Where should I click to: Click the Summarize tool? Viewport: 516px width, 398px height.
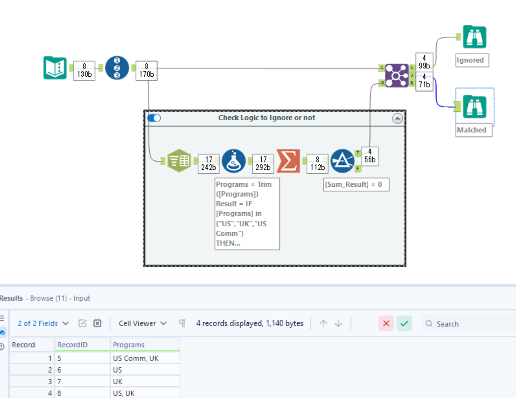(288, 162)
